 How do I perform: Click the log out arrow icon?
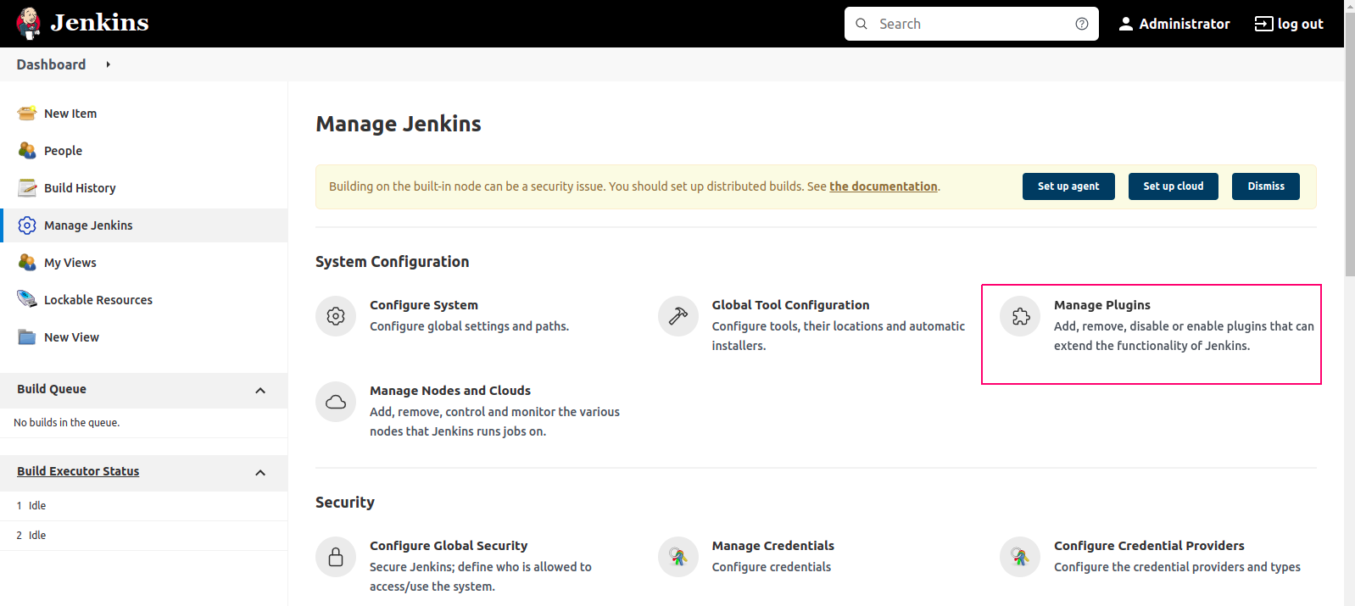coord(1263,24)
